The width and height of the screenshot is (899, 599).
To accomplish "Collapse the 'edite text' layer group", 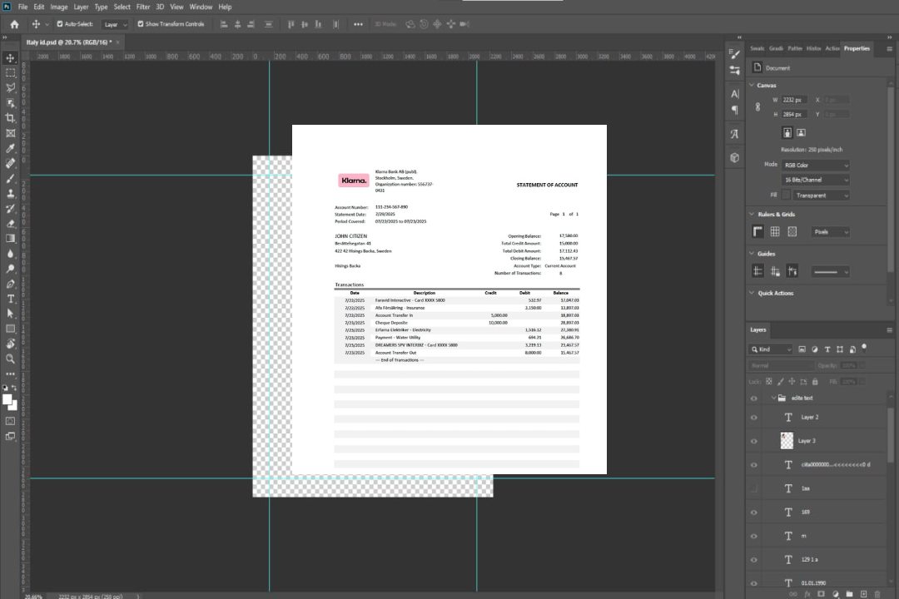I will point(772,398).
